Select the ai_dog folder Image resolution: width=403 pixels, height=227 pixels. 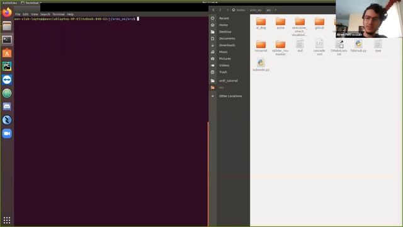pyautogui.click(x=261, y=23)
